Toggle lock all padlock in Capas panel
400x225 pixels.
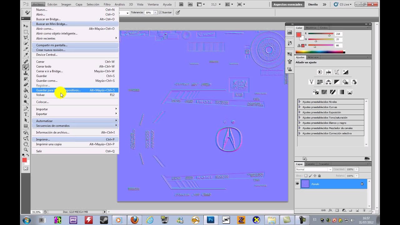pyautogui.click(x=319, y=176)
